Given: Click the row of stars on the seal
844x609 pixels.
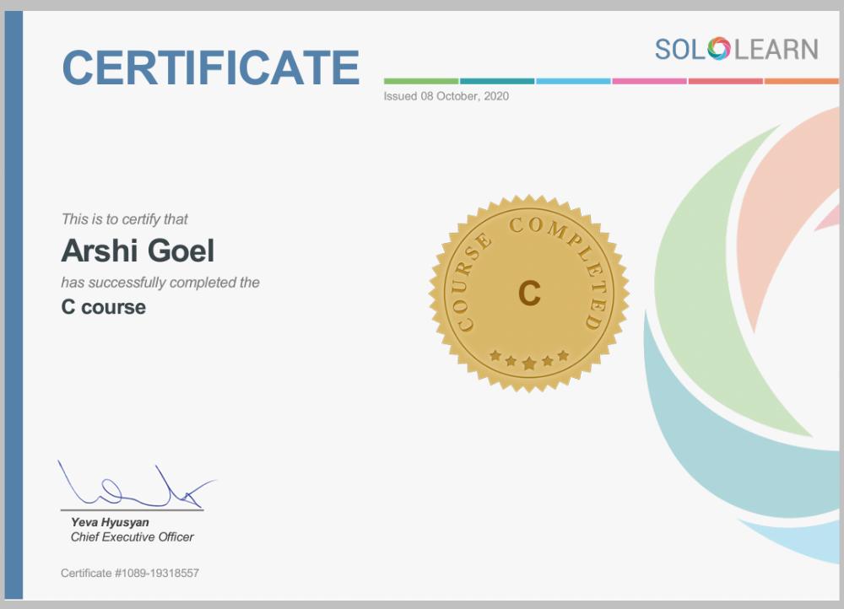Looking at the screenshot, I should (x=529, y=357).
